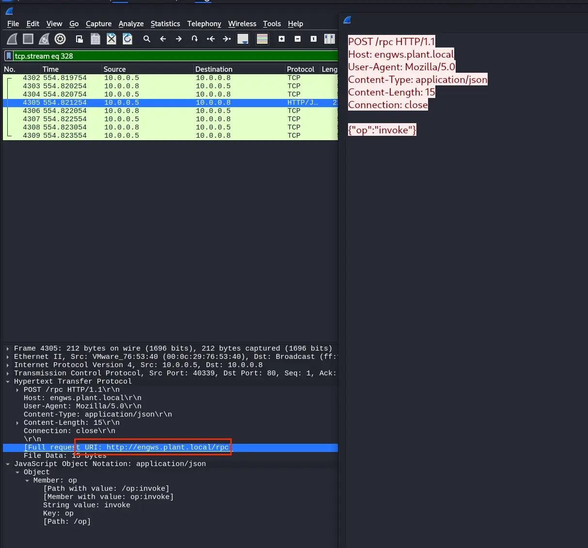Open the Edit menu
The width and height of the screenshot is (588, 548).
click(x=33, y=24)
